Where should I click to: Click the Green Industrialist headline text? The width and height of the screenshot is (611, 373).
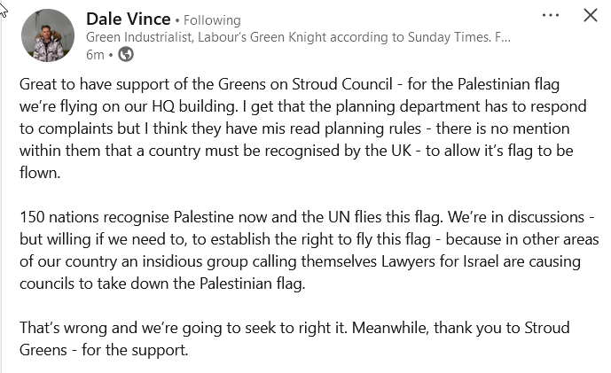(142, 37)
